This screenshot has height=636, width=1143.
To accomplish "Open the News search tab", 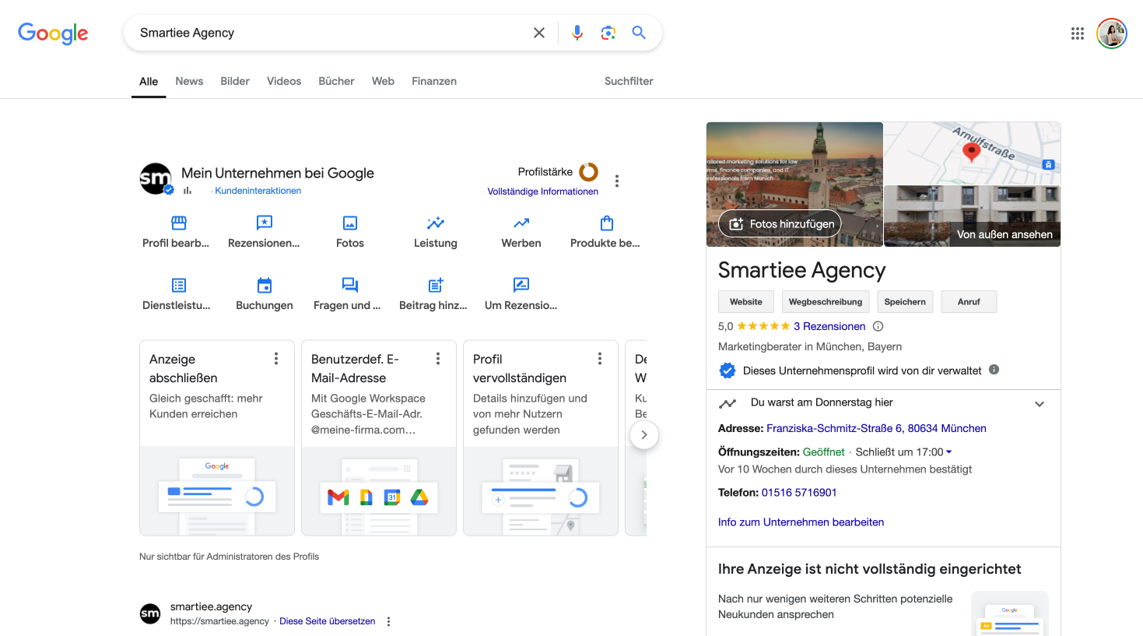I will [x=188, y=81].
